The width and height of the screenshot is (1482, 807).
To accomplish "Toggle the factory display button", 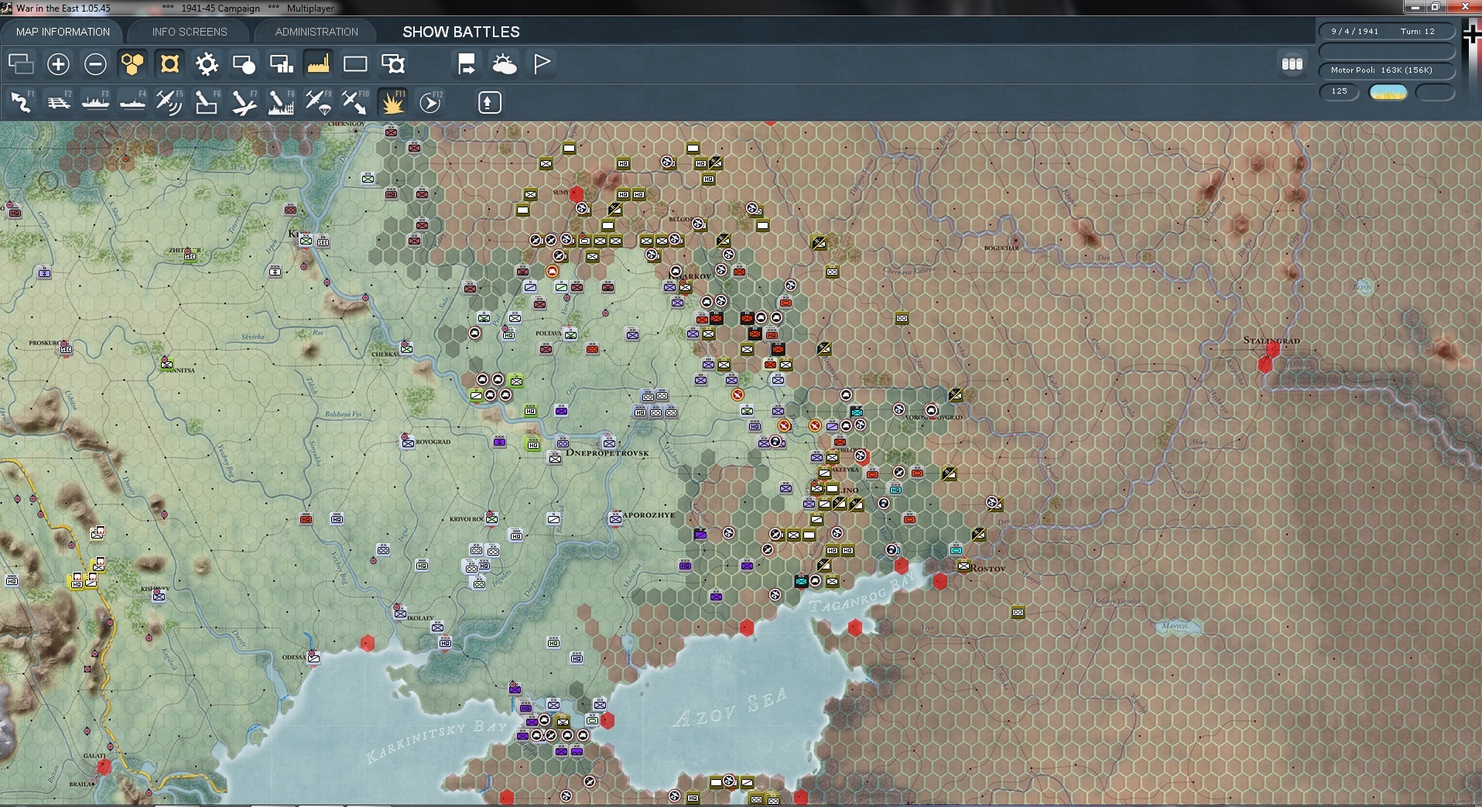I will [318, 63].
